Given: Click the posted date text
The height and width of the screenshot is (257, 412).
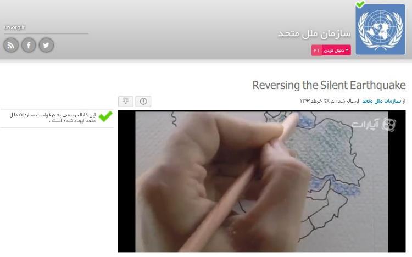Looking at the screenshot, I should point(329,101).
